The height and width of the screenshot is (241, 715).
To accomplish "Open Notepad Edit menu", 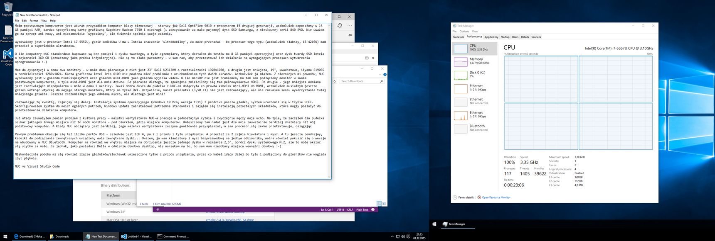I will (x=25, y=20).
